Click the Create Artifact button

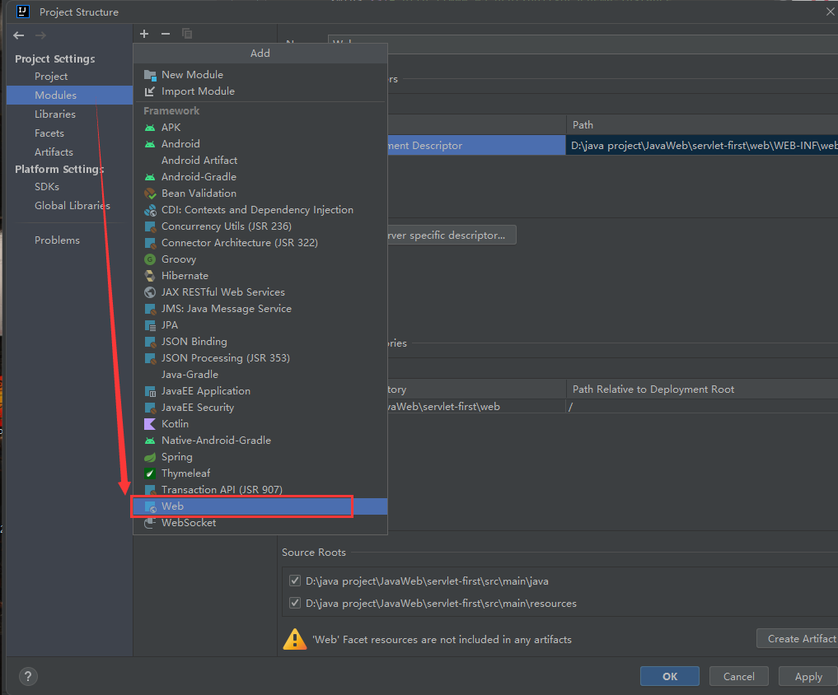pos(798,639)
